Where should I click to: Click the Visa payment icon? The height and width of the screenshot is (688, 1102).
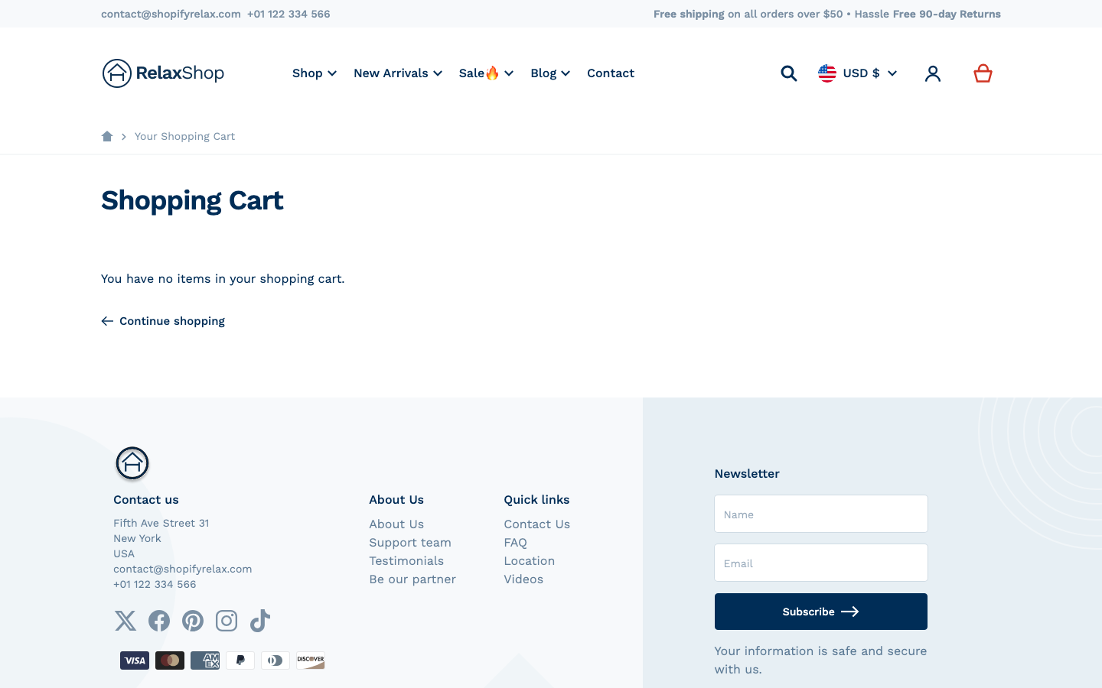[135, 660]
